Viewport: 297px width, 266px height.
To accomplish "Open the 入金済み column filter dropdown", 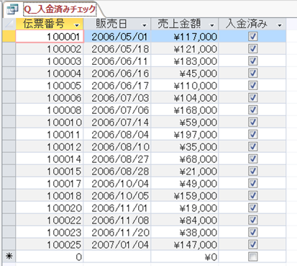I will point(280,25).
